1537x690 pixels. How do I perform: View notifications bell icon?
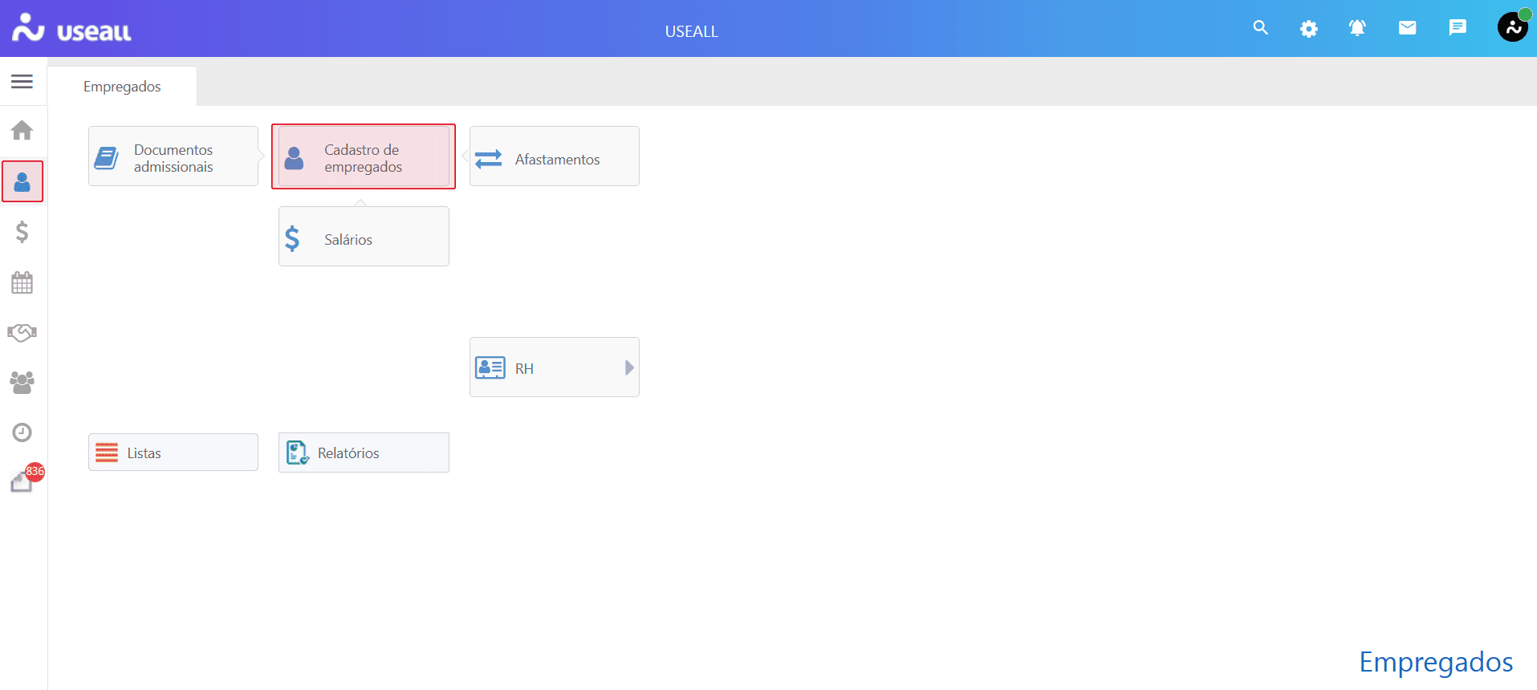(x=1357, y=28)
